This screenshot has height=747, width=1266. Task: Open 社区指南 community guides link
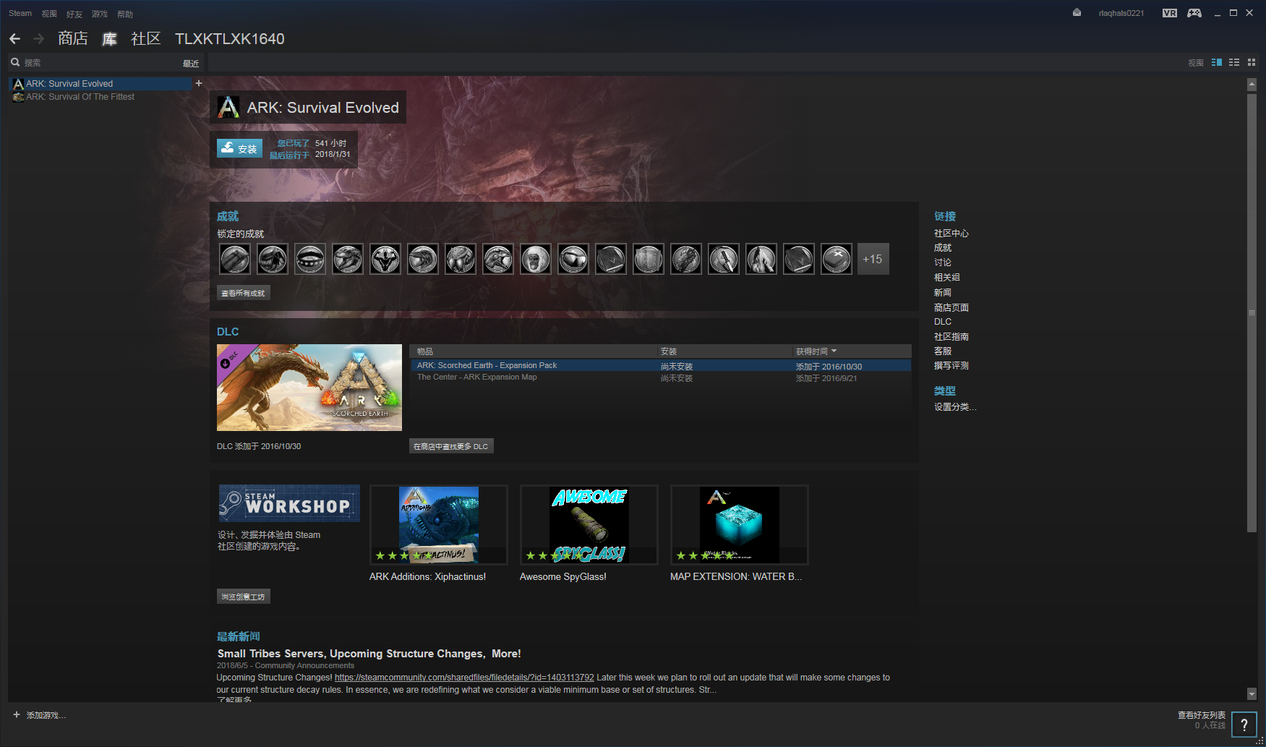pyautogui.click(x=951, y=336)
